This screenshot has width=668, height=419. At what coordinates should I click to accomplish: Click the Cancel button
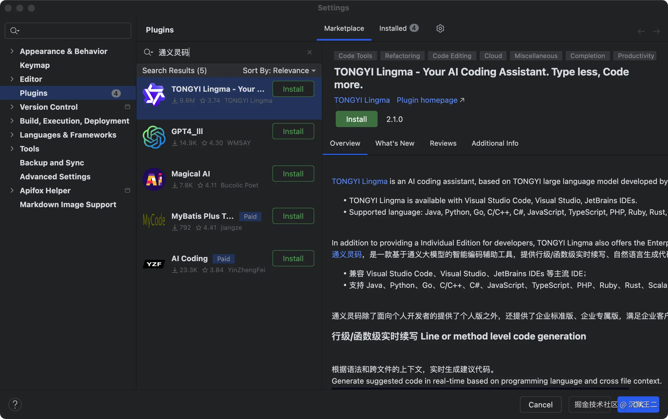click(540, 404)
